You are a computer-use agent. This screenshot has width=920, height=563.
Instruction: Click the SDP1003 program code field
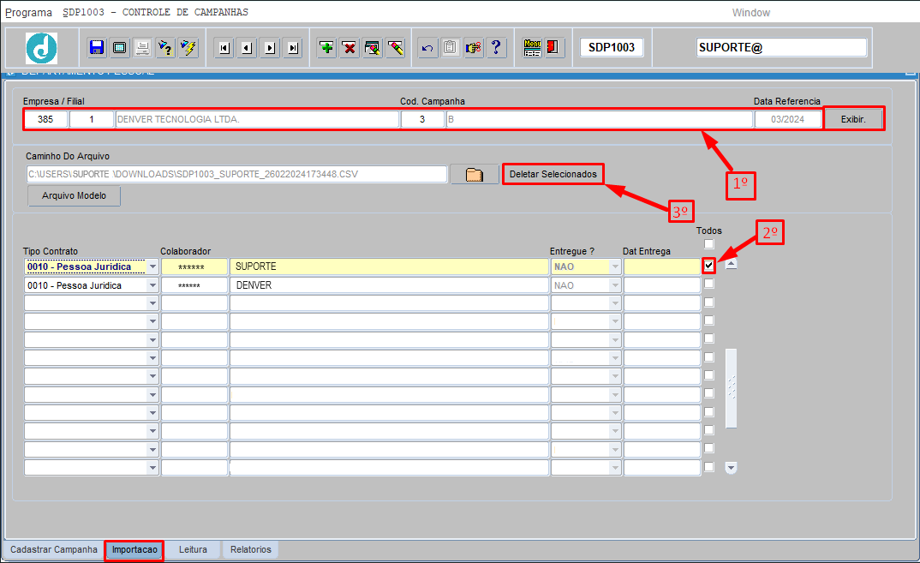pos(612,47)
